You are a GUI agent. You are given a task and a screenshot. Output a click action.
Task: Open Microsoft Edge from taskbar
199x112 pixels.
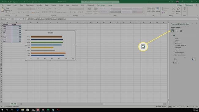click(x=17, y=110)
